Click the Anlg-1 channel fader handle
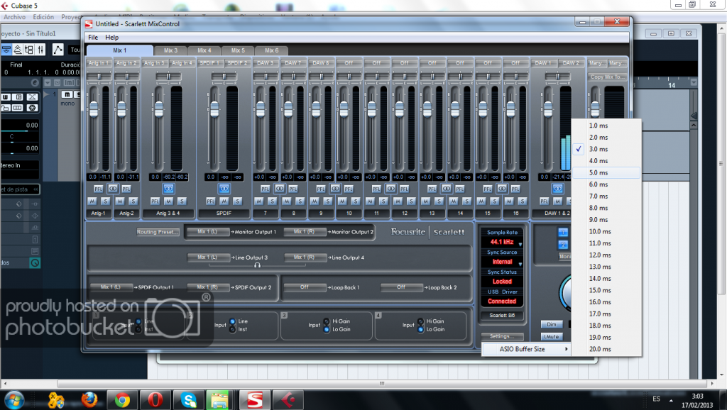Image resolution: width=727 pixels, height=410 pixels. point(93,110)
